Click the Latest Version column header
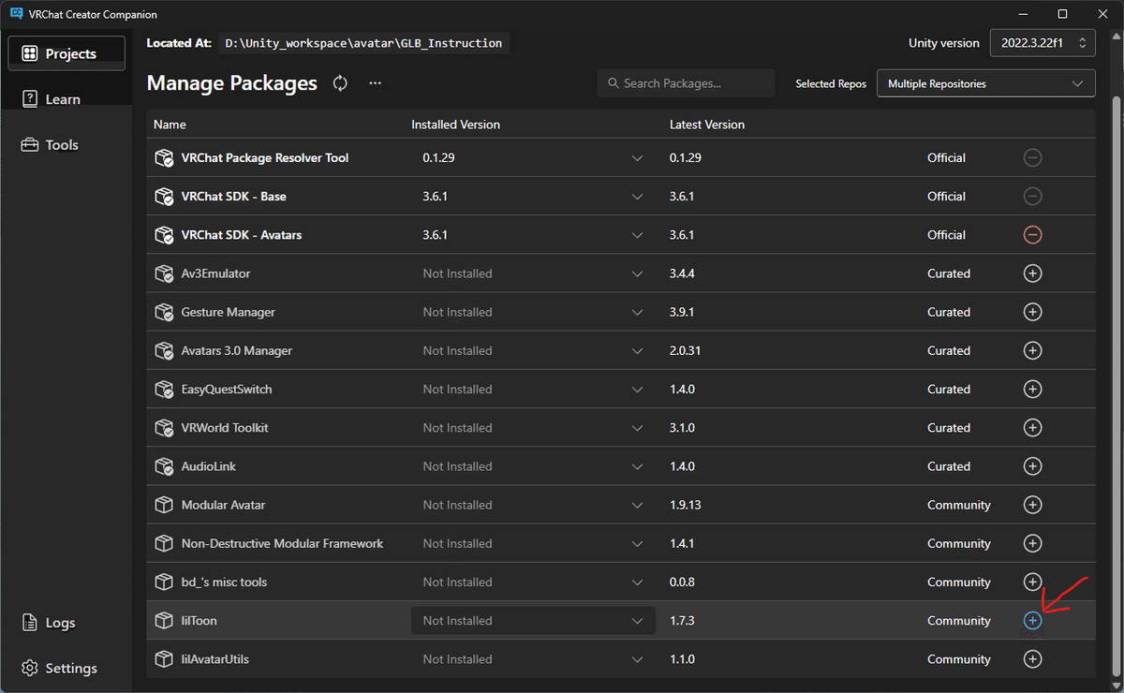 coord(707,125)
